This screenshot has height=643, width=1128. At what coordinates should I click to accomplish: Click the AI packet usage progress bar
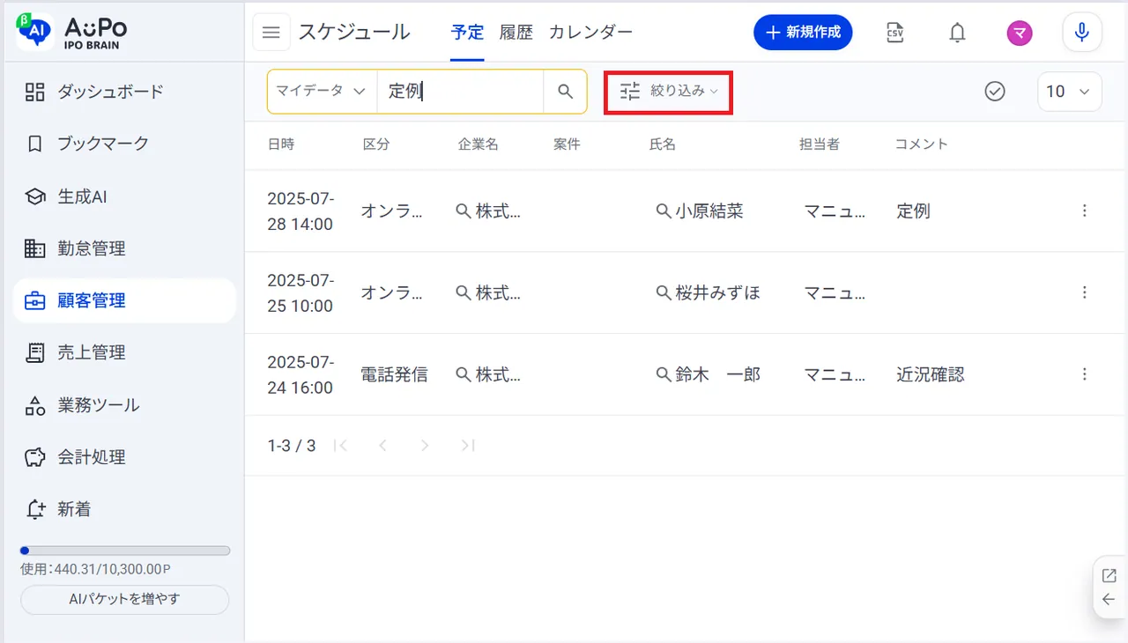pyautogui.click(x=124, y=551)
